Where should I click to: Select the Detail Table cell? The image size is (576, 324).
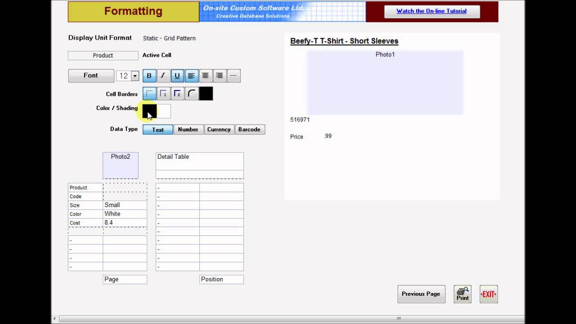200,161
